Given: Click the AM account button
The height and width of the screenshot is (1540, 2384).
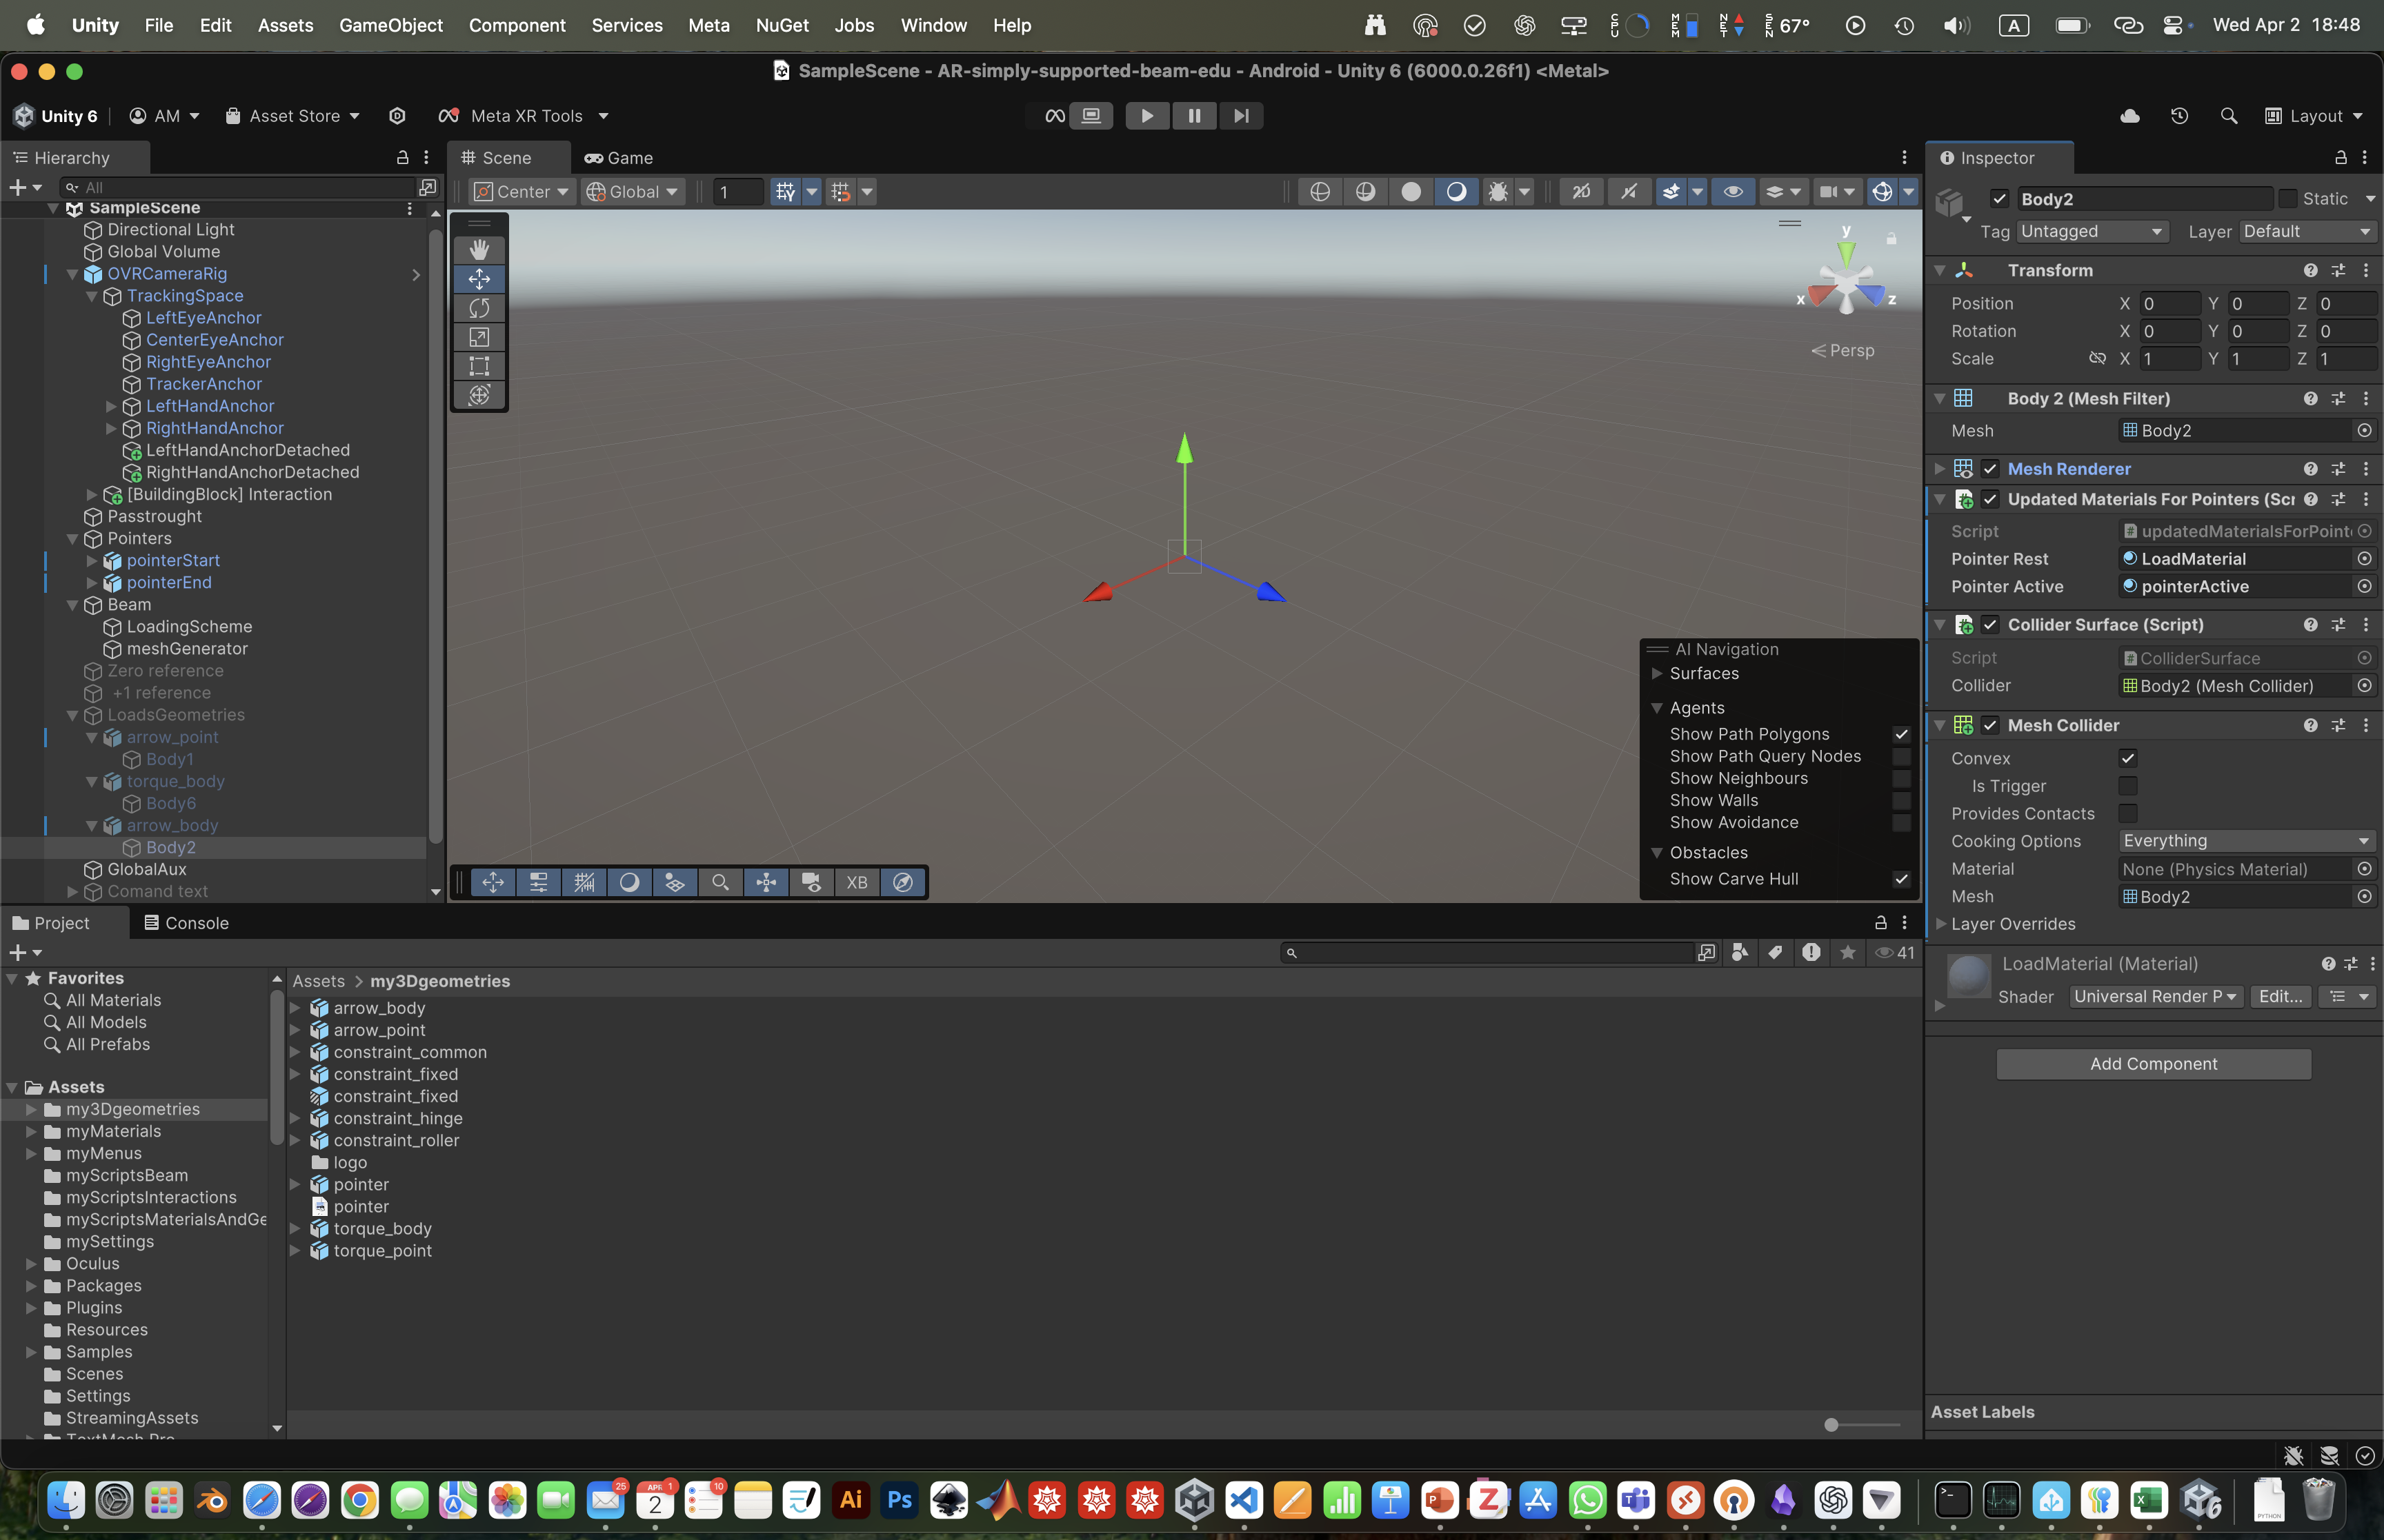Looking at the screenshot, I should coord(165,116).
